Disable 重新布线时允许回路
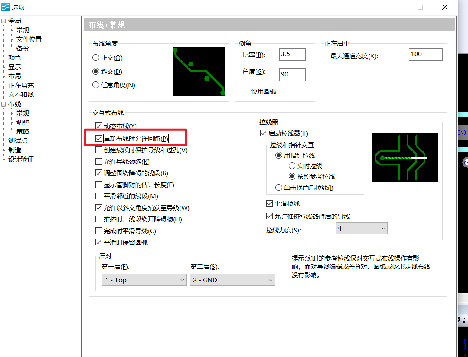The height and width of the screenshot is (357, 468). coord(99,138)
